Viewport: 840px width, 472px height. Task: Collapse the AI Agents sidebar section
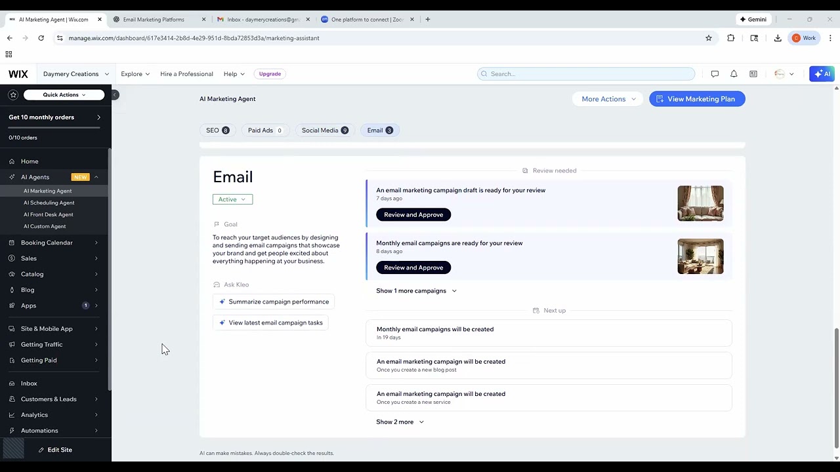(x=96, y=177)
